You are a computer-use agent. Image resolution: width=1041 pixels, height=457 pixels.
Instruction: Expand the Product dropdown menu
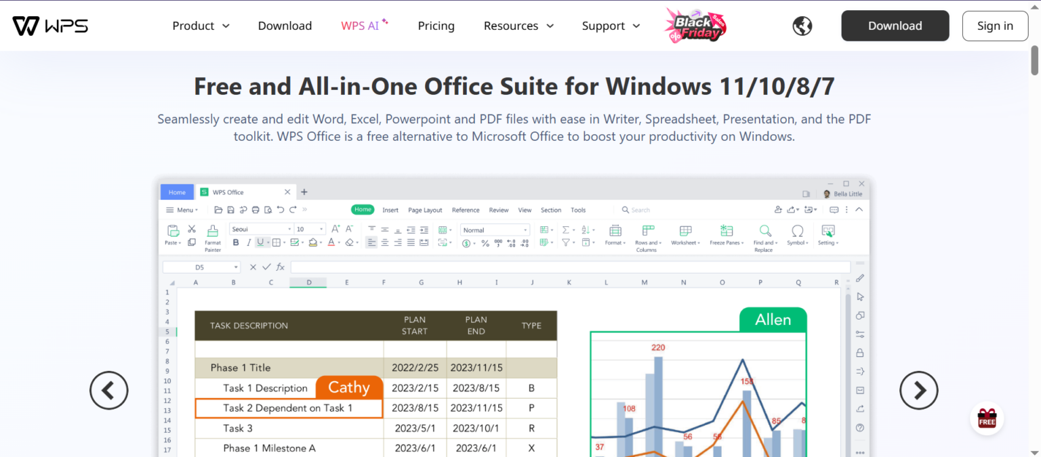pos(201,26)
